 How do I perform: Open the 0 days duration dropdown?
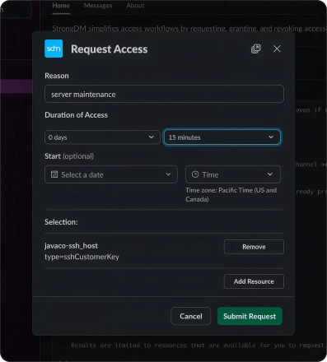pos(102,137)
